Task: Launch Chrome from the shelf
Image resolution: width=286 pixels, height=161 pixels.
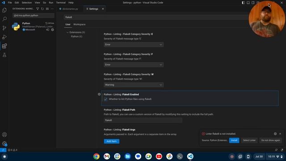Action: [97, 157]
